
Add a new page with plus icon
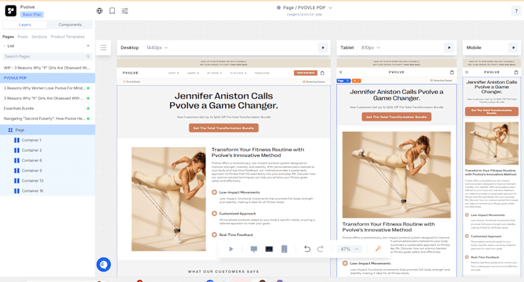[x=88, y=46]
